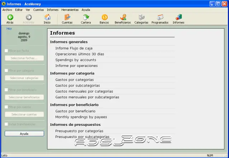229x158 pixels.
Task: Open the Cuentas menu in the menu bar
Action: click(38, 10)
